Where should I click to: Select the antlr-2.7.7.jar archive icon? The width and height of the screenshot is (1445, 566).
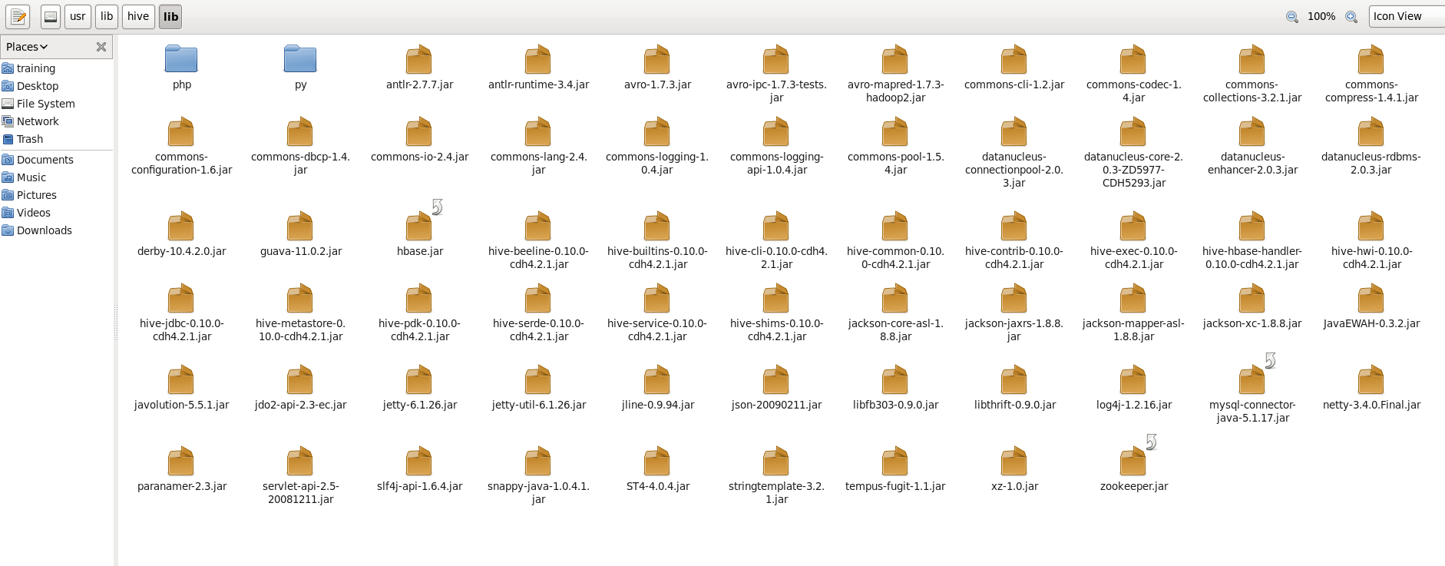(x=419, y=59)
